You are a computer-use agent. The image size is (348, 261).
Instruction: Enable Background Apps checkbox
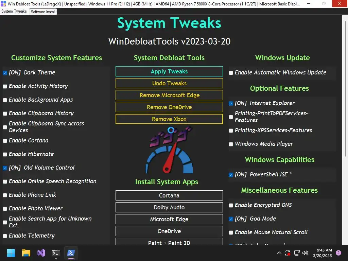[5, 100]
